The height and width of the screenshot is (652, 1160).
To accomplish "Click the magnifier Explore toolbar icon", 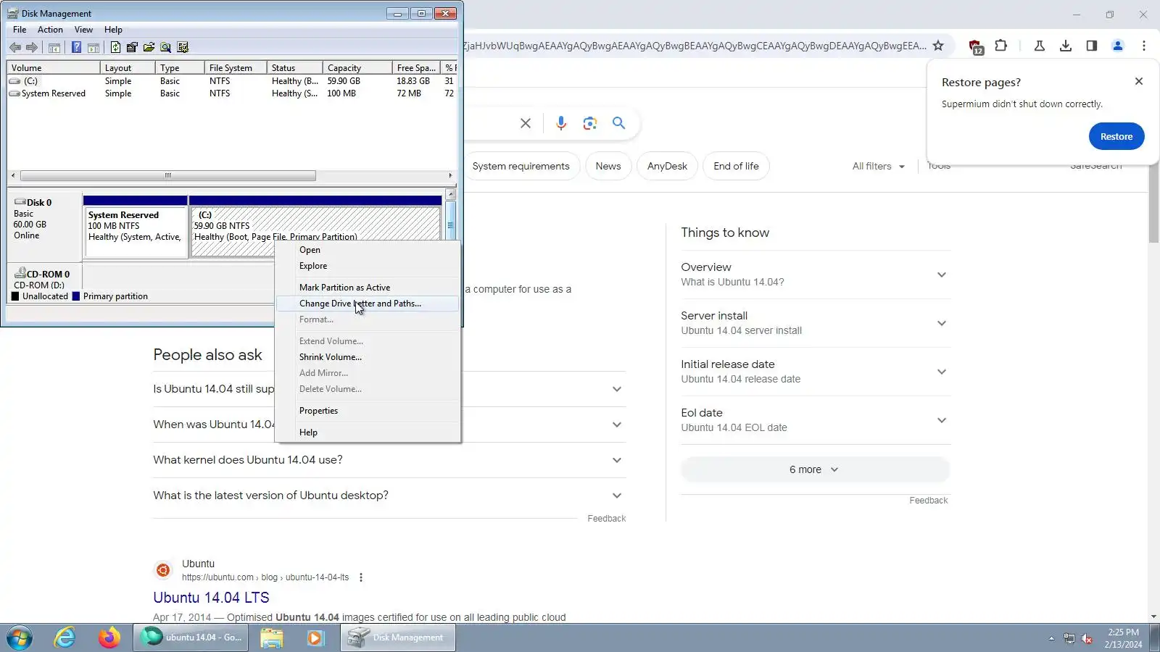I will tap(166, 48).
